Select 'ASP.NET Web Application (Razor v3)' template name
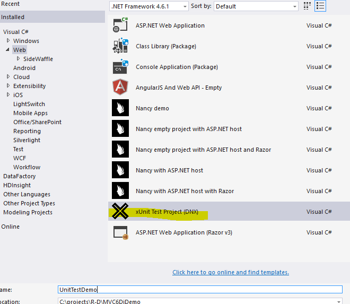This screenshot has width=350, height=304. [184, 232]
